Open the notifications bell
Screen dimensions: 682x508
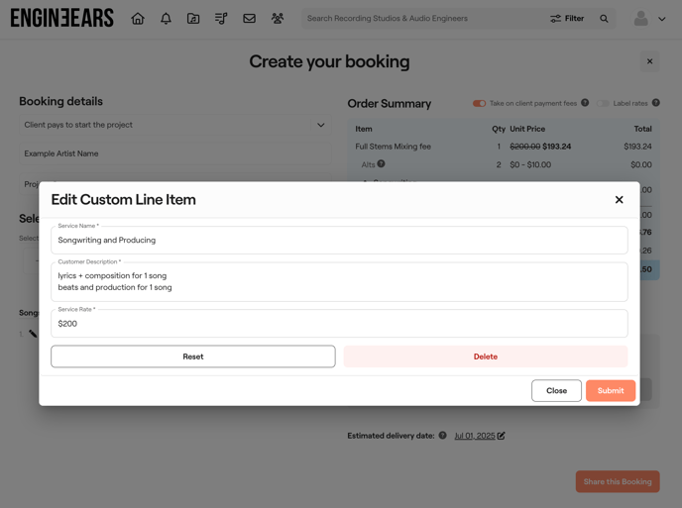(166, 18)
